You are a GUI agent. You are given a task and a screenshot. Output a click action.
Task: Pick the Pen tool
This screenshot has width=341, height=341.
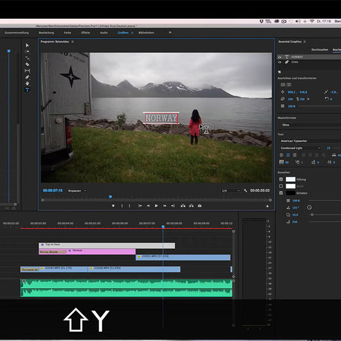[27, 77]
